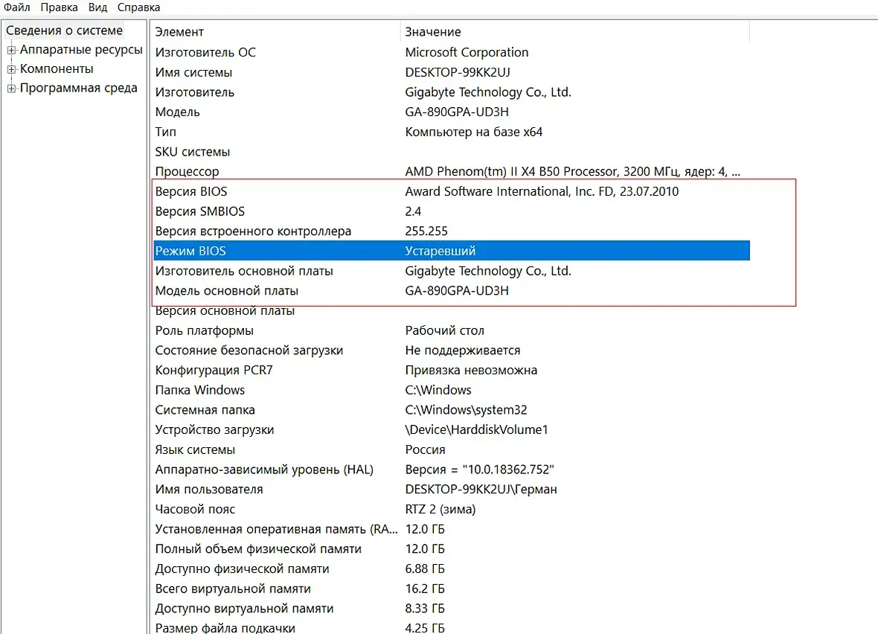This screenshot has height=634, width=878.
Task: Expand Аппаратные ресурсы plus icon
Action: coord(11,50)
